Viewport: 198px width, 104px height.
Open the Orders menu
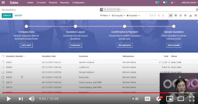tap(30, 2)
